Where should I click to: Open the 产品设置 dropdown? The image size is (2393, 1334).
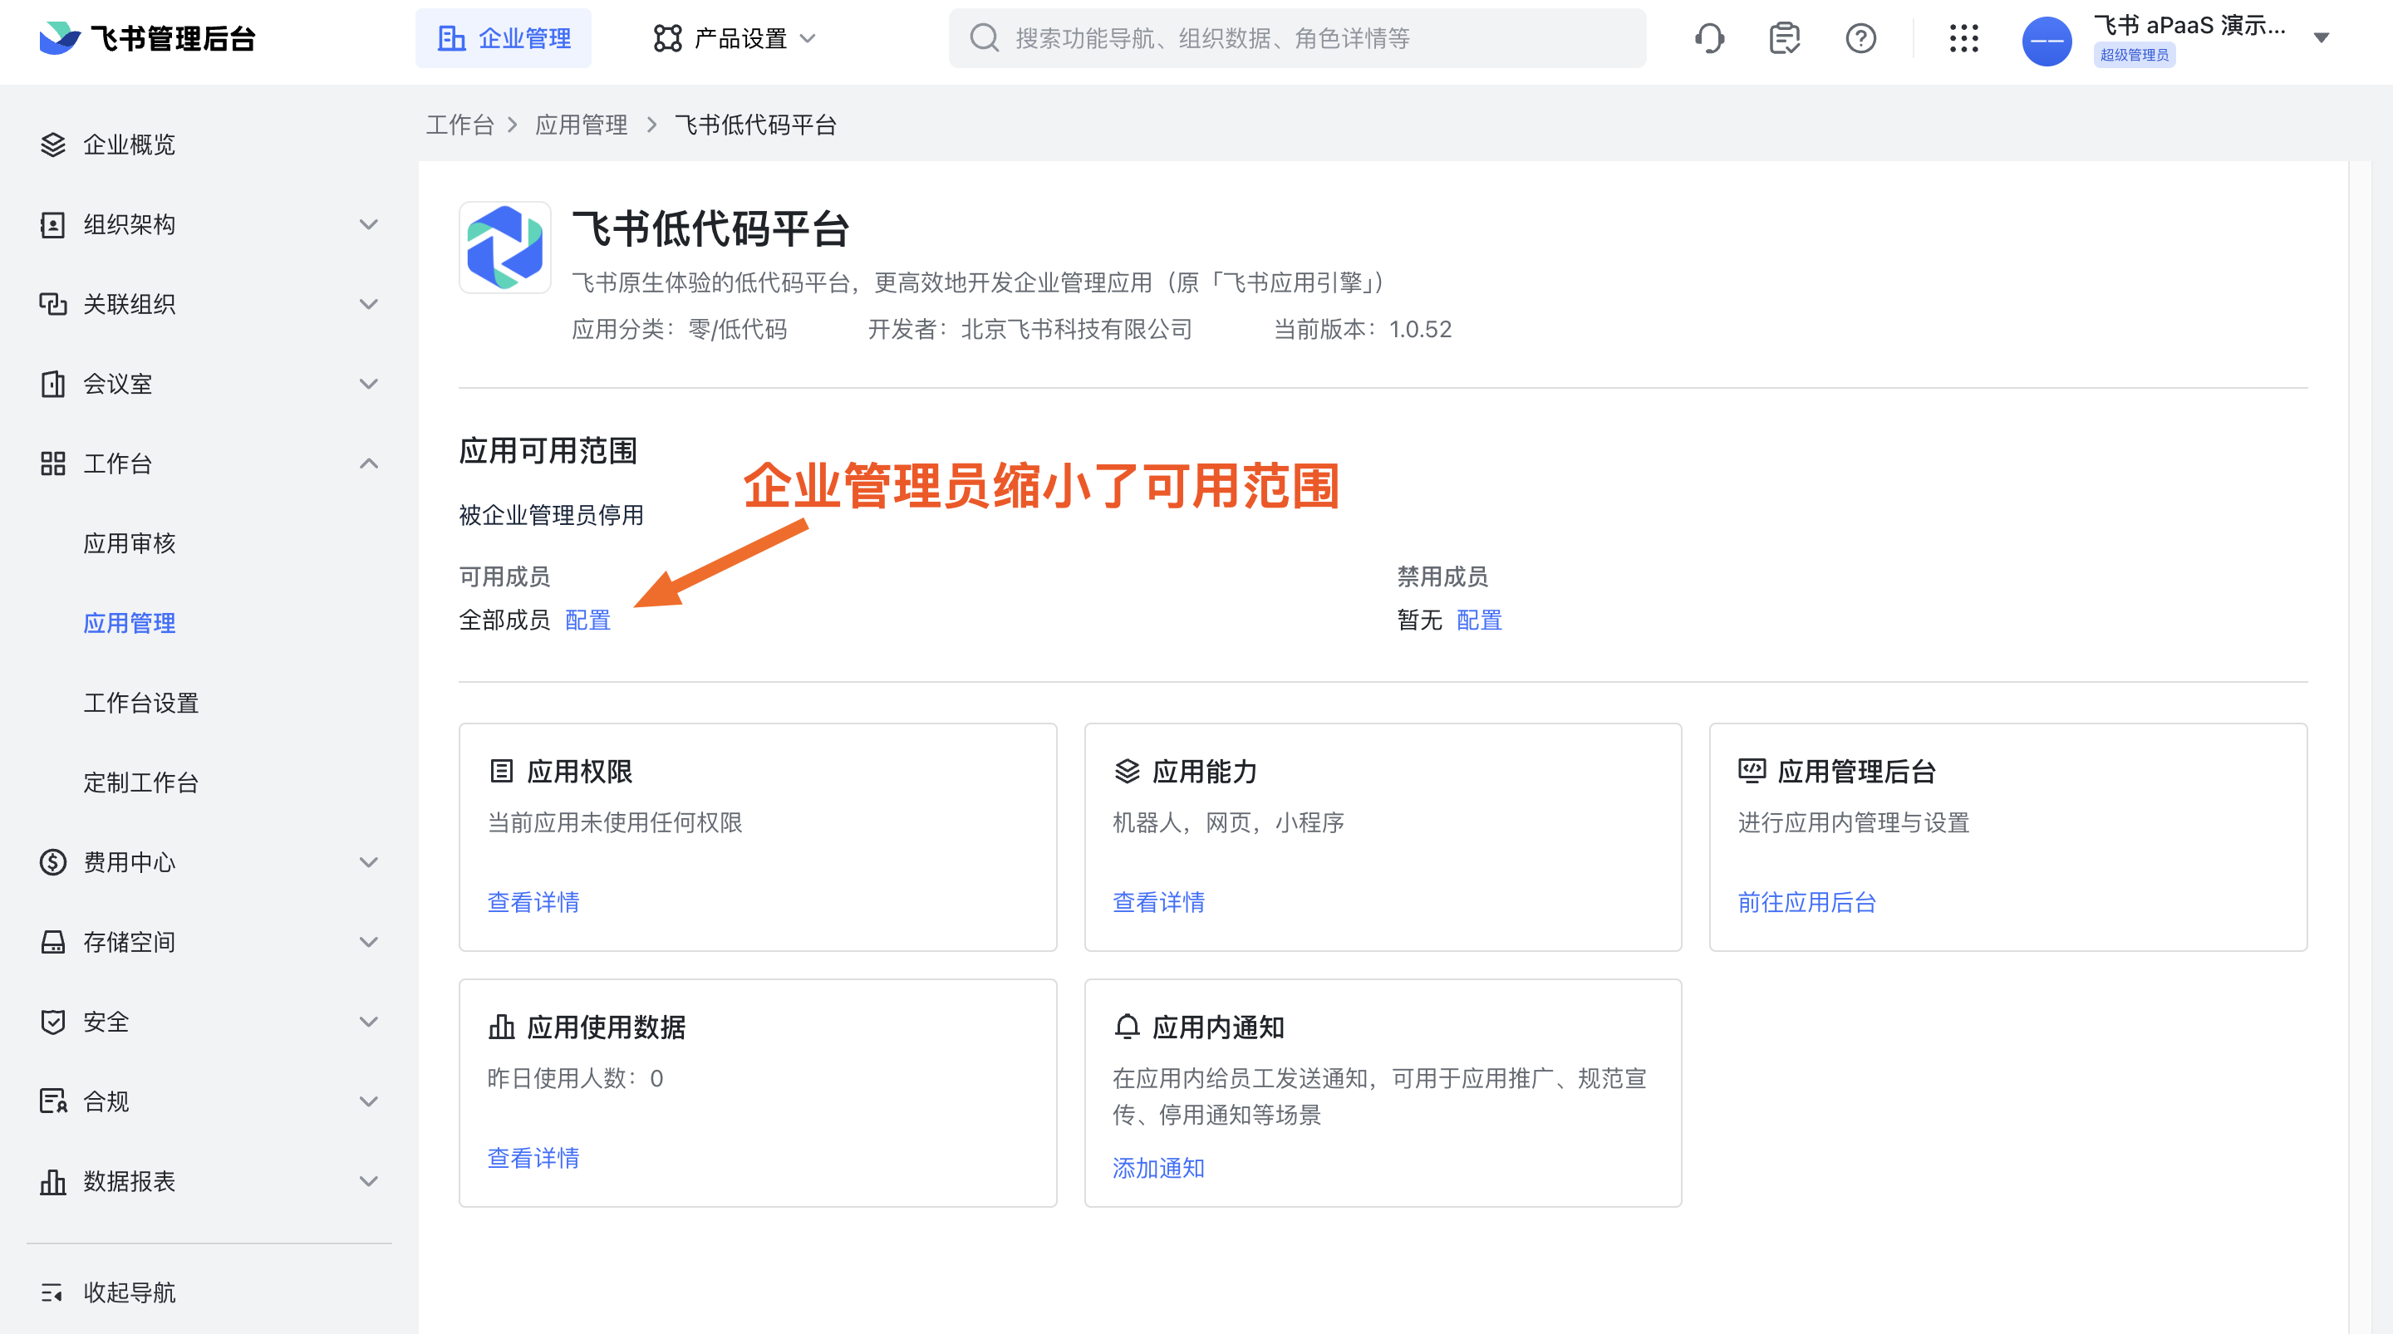735,38
